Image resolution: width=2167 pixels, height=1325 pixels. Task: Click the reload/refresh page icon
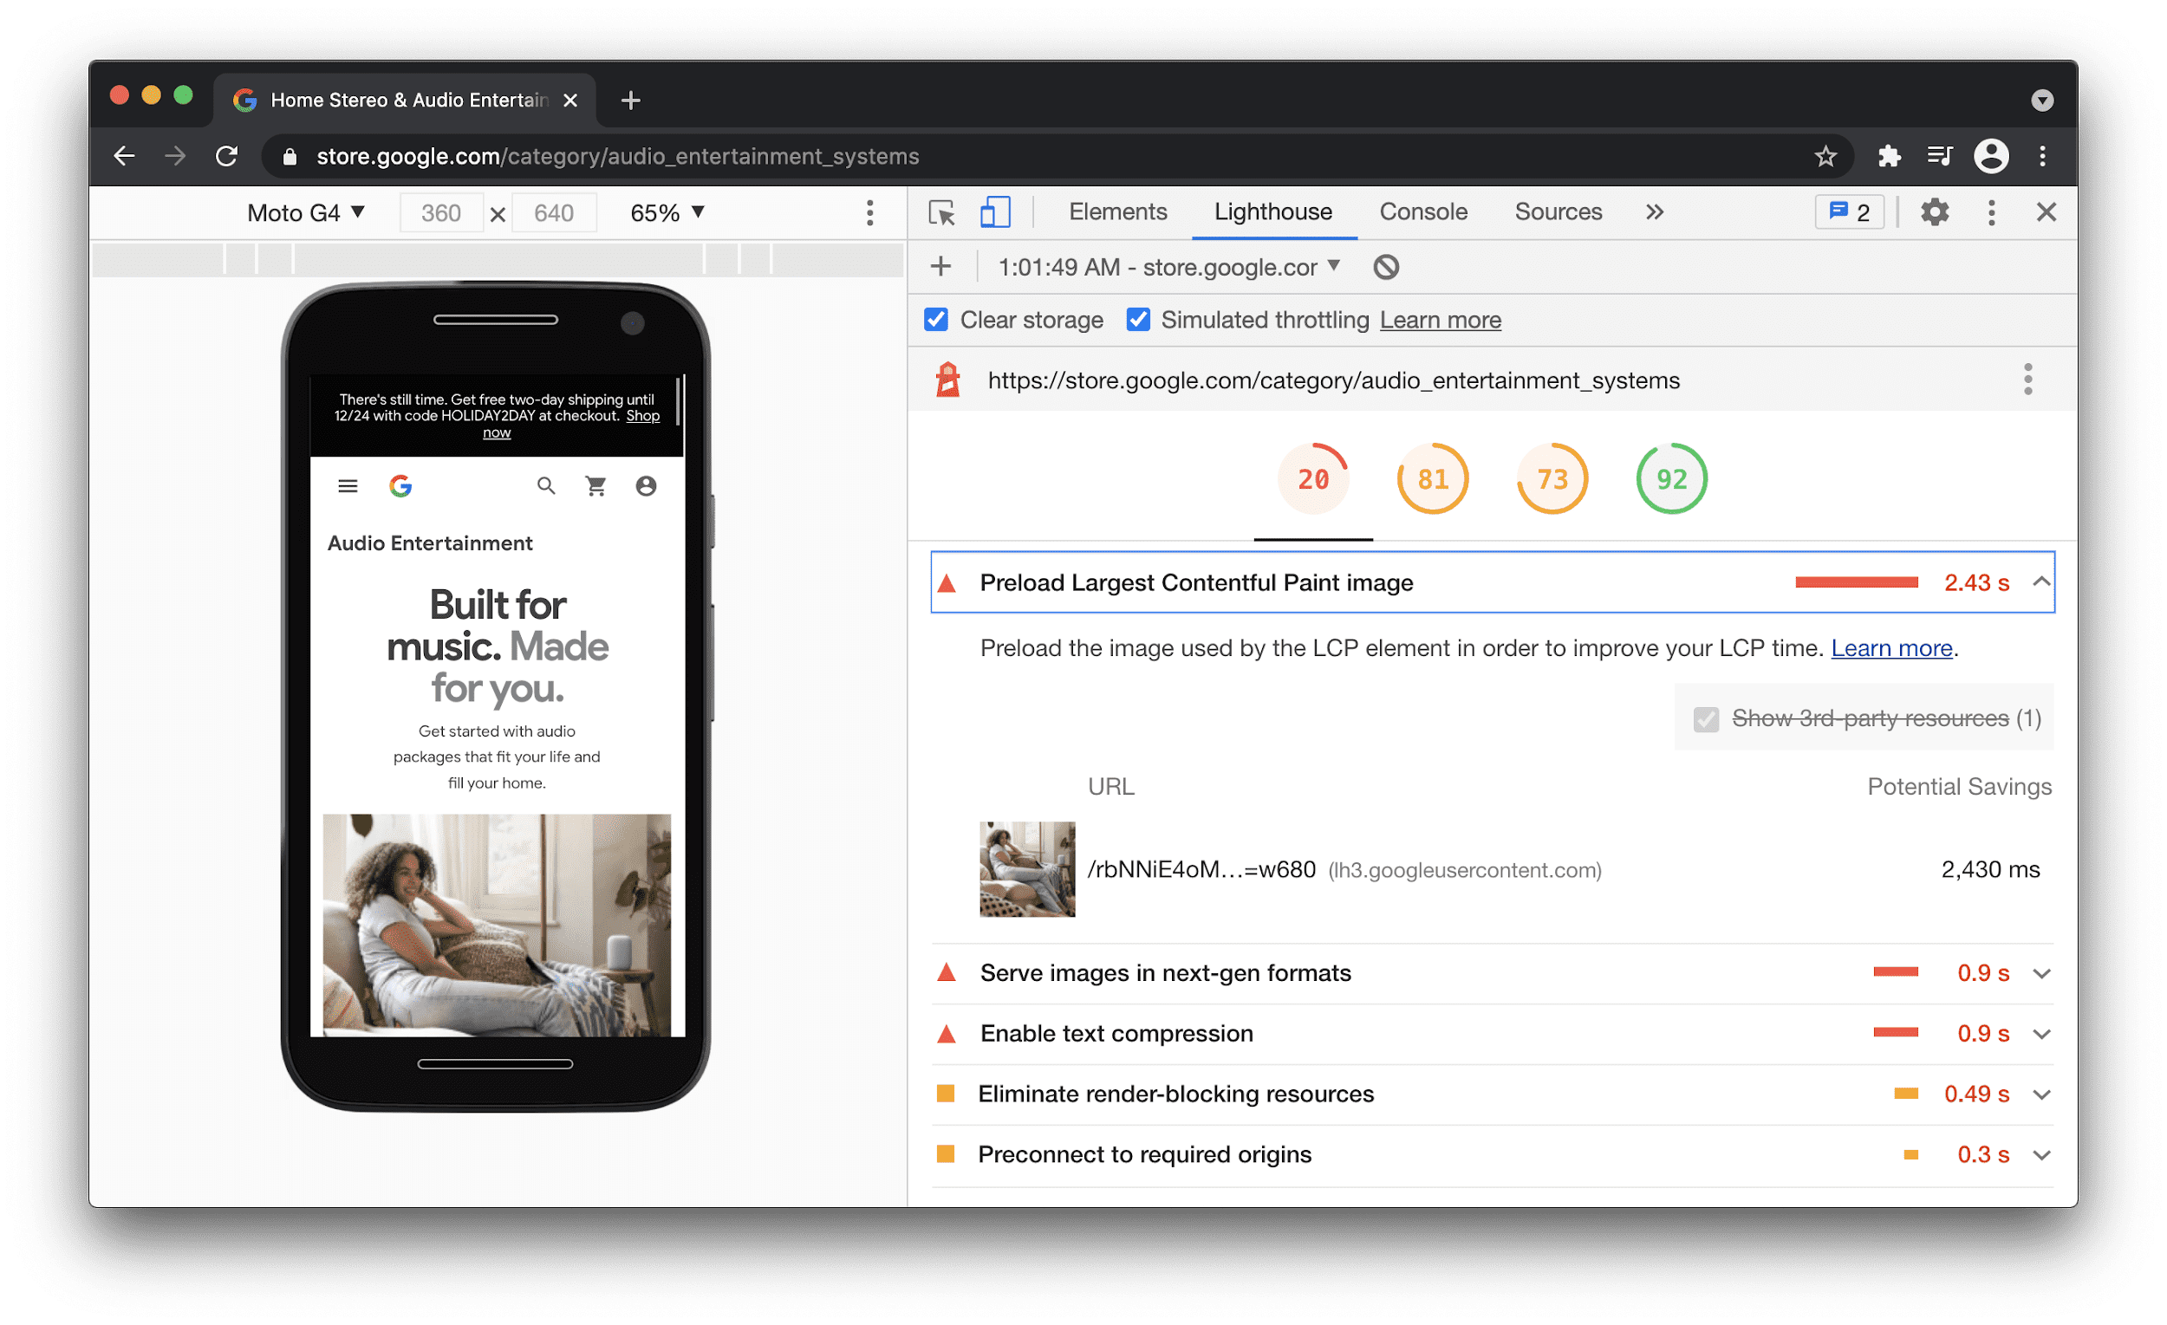(x=227, y=155)
